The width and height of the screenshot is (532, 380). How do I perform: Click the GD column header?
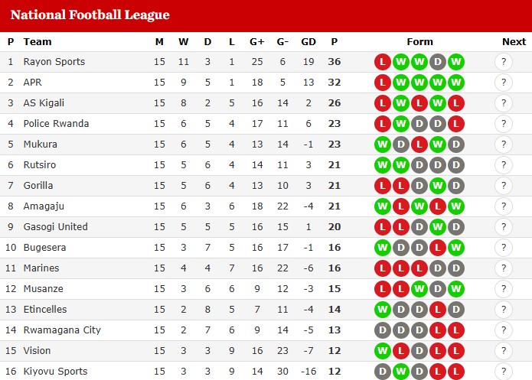click(308, 42)
